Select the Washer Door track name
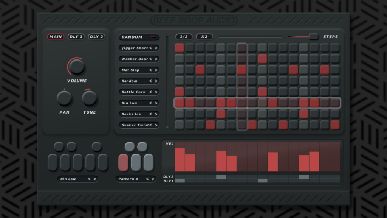 click(x=135, y=59)
